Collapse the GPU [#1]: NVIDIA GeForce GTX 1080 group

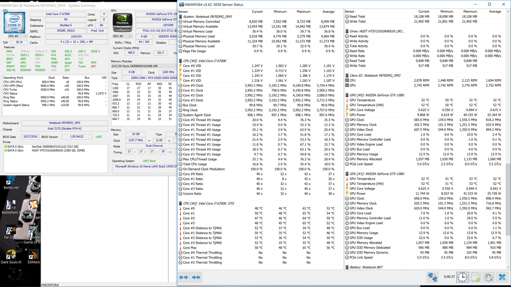click(x=347, y=174)
